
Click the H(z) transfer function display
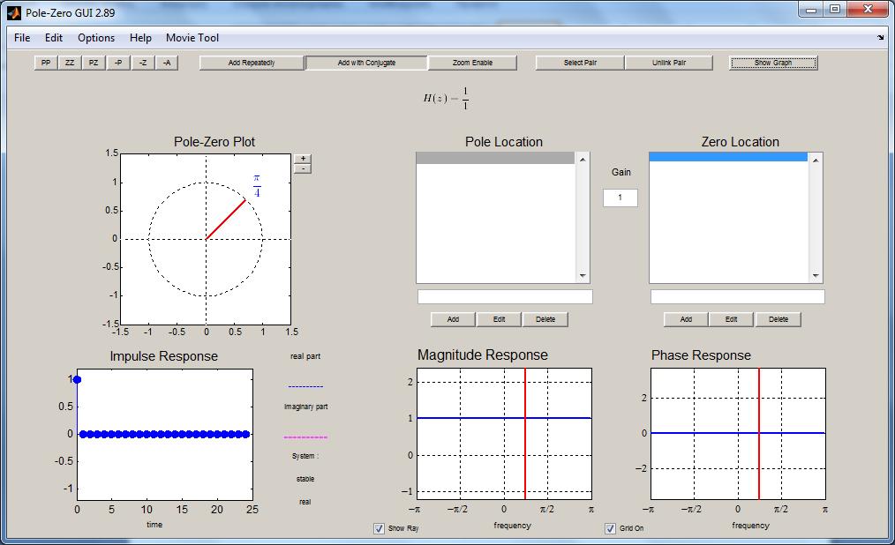(446, 99)
